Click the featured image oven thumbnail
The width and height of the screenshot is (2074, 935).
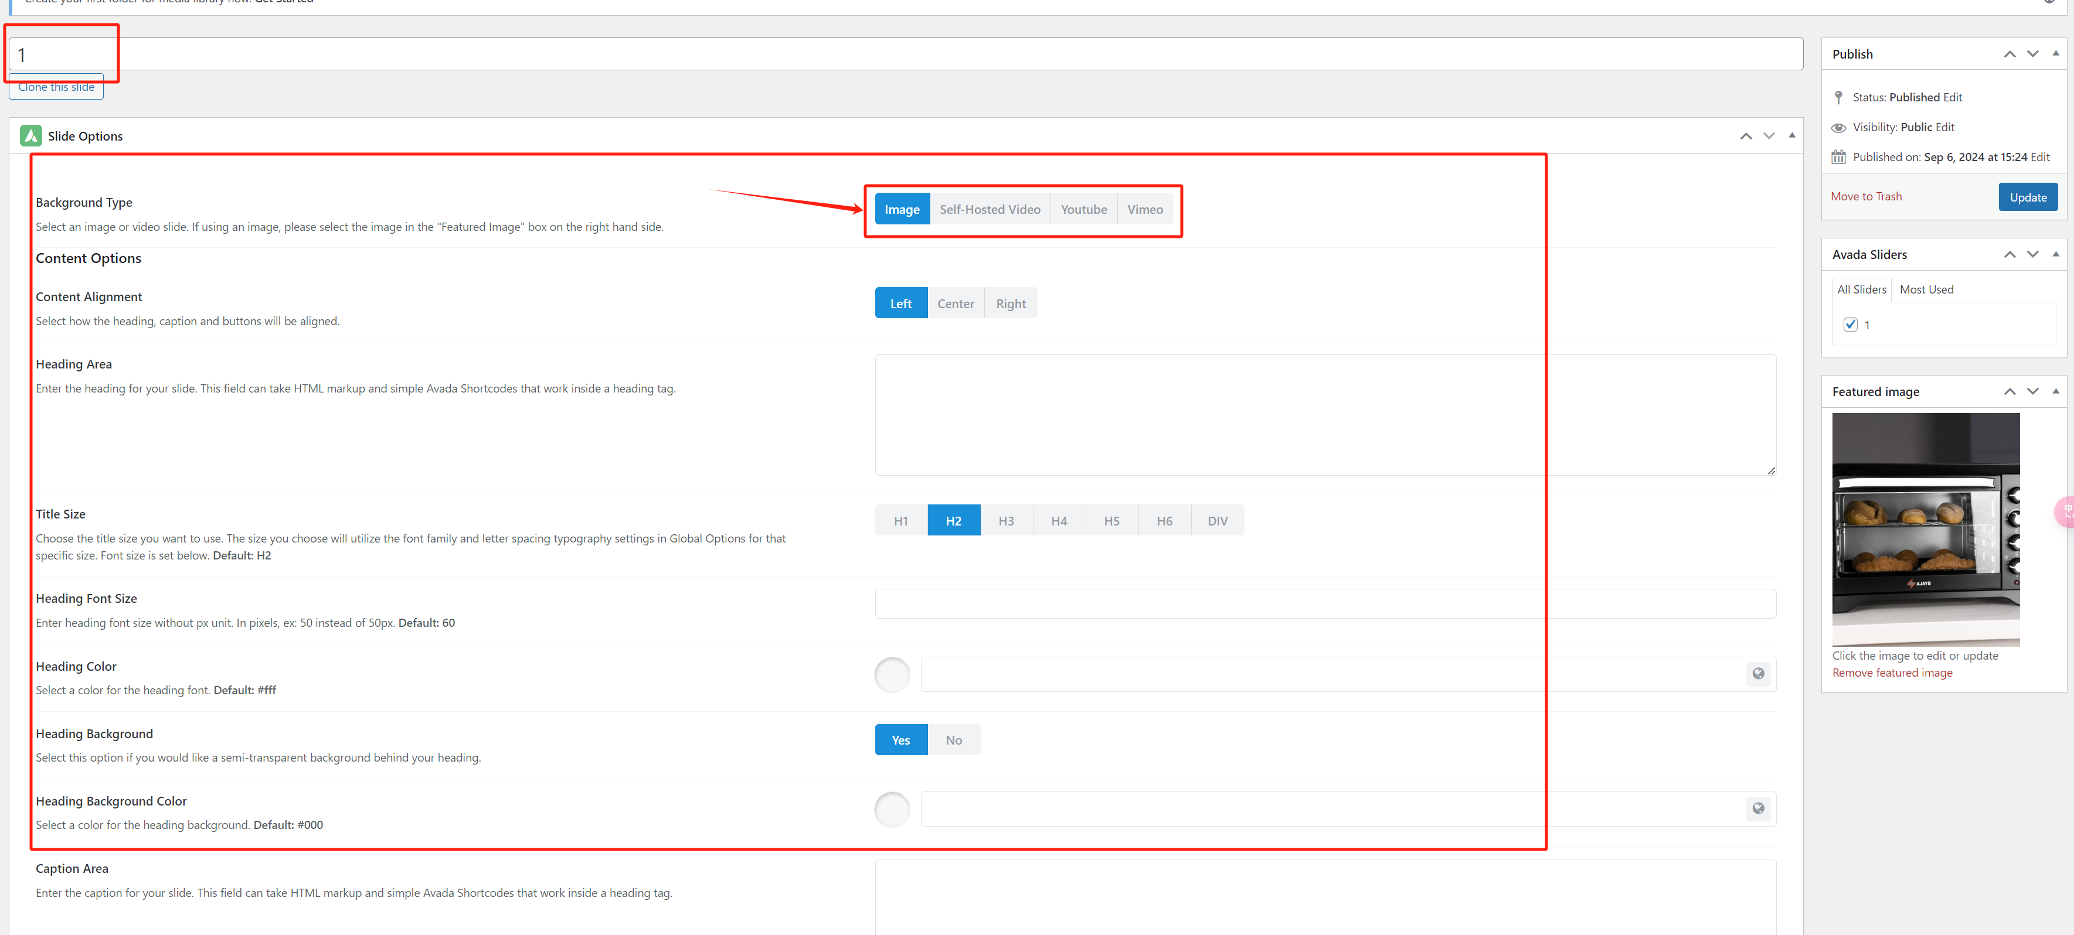tap(1925, 530)
